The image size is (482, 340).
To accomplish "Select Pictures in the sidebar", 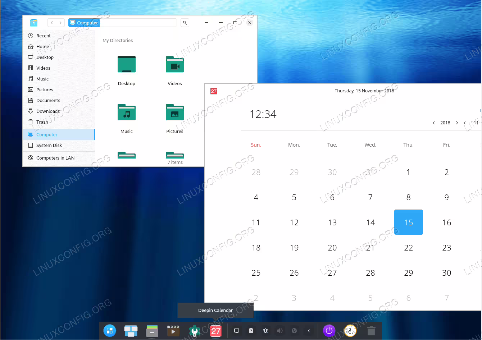I will (x=59, y=89).
